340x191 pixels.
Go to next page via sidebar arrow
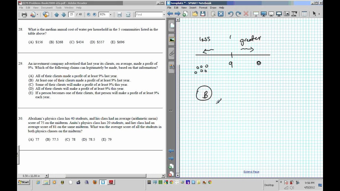171,159
